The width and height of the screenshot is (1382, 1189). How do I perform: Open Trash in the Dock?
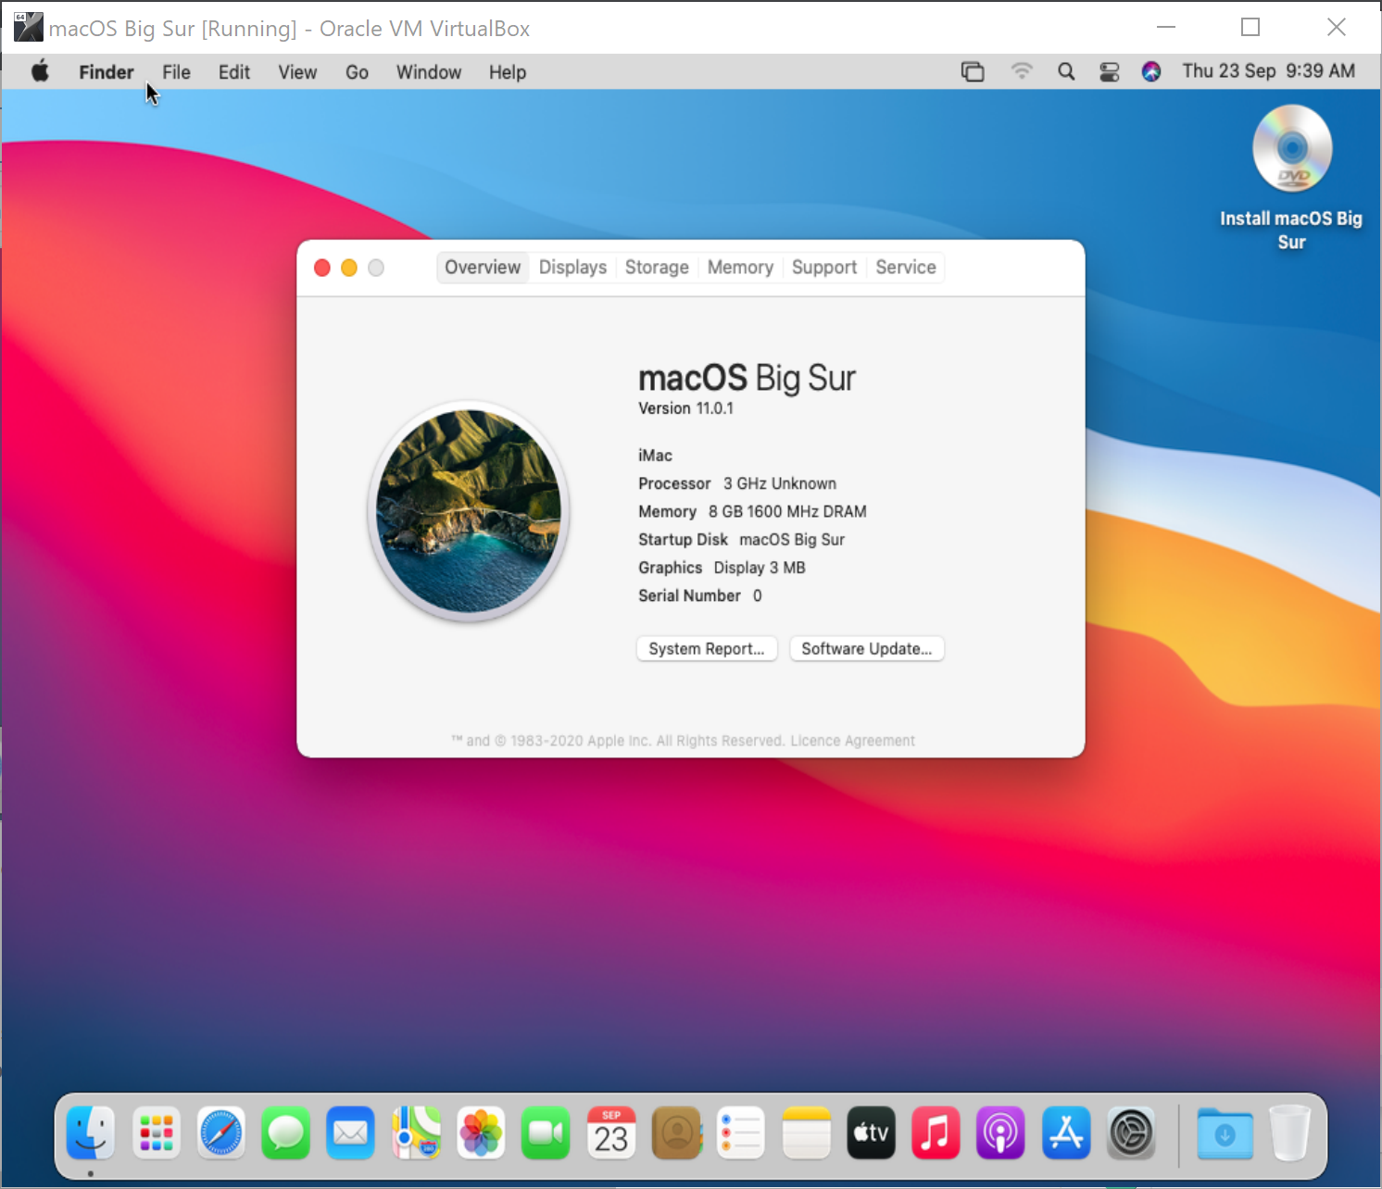pyautogui.click(x=1289, y=1133)
